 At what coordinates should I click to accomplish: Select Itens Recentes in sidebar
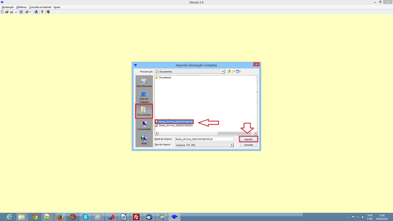coord(144,83)
